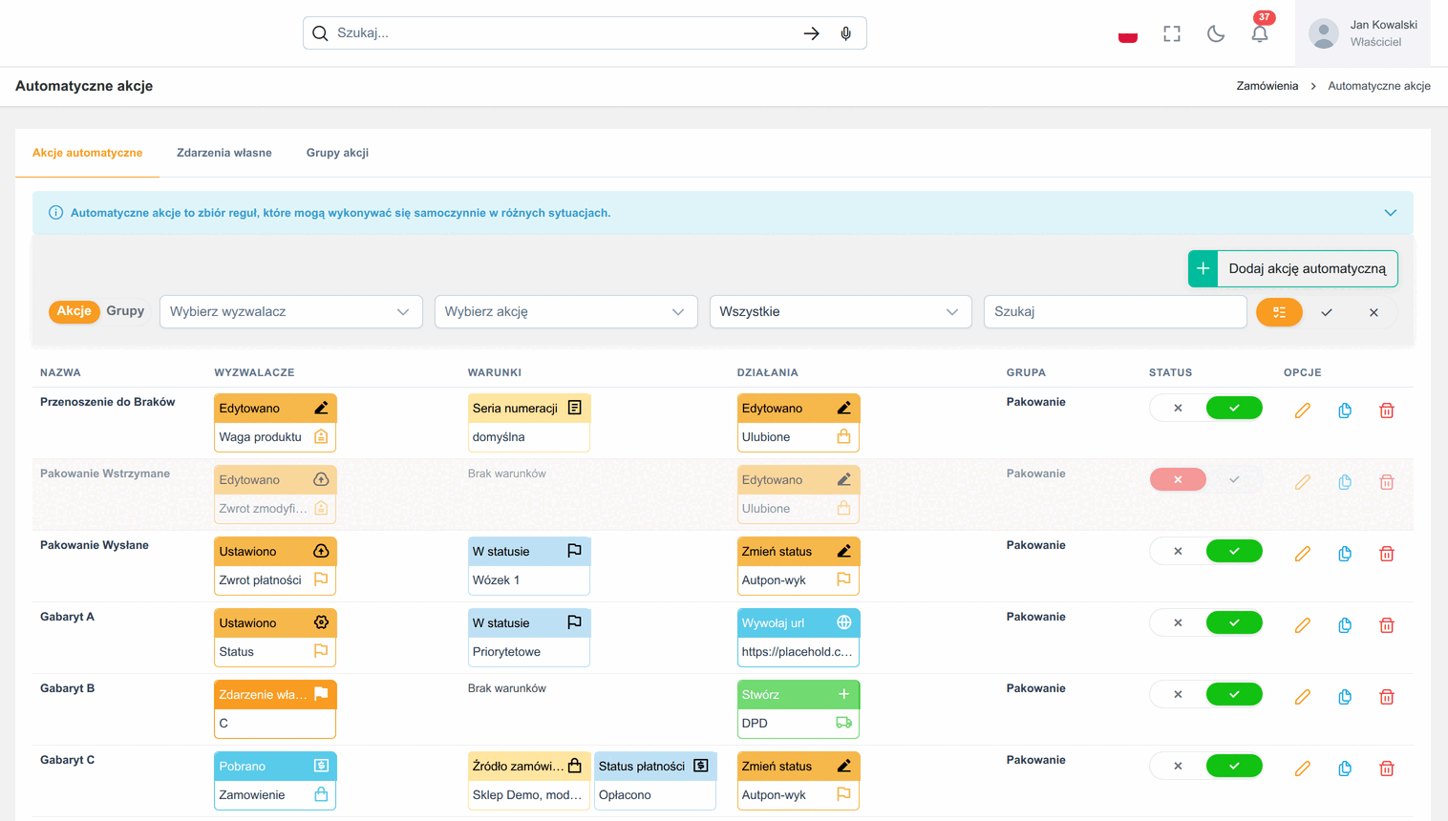1448x821 pixels.
Task: Collapse the info banner chevron
Action: tap(1391, 213)
